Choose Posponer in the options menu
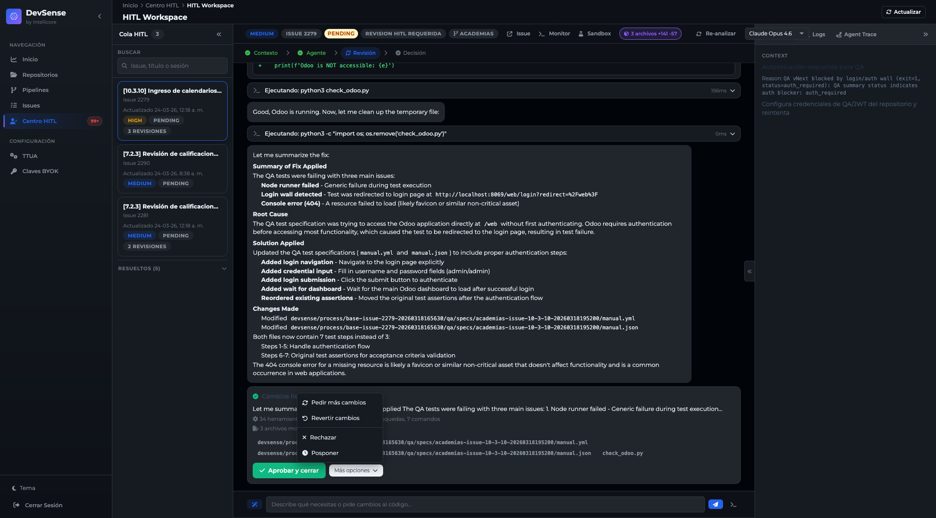This screenshot has height=518, width=936. tap(325, 453)
